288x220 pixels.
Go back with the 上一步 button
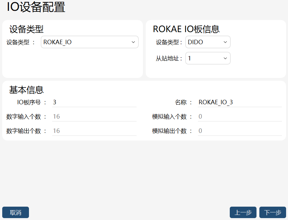coord(243,212)
